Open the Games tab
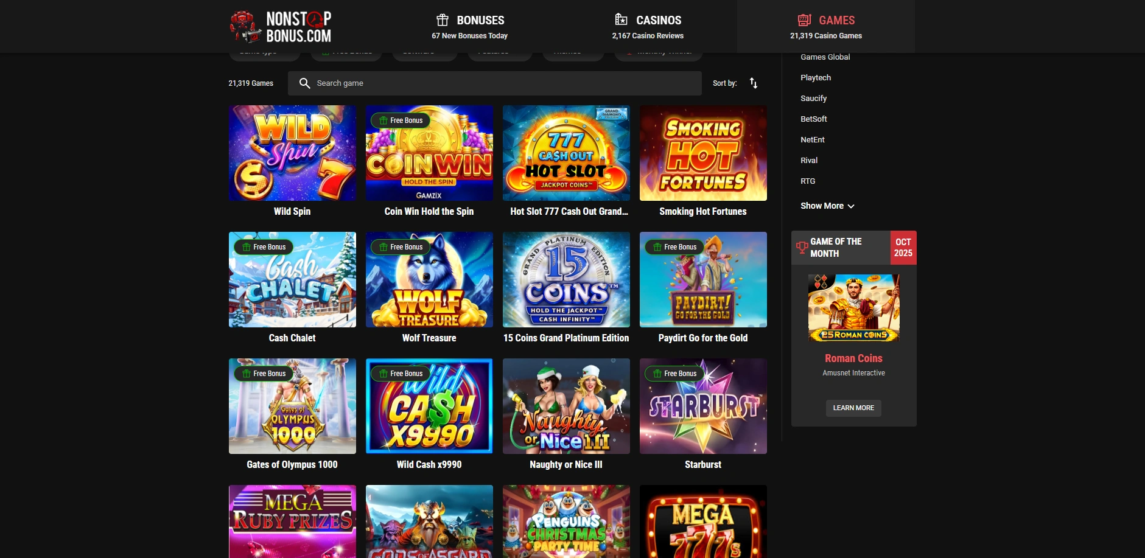This screenshot has width=1145, height=558. (826, 26)
